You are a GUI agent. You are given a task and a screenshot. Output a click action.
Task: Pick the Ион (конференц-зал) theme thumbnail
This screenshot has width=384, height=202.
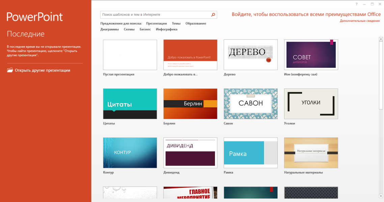tap(311, 55)
